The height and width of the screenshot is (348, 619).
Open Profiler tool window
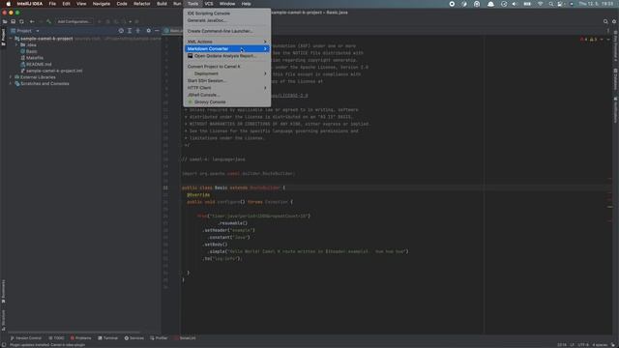[159, 338]
